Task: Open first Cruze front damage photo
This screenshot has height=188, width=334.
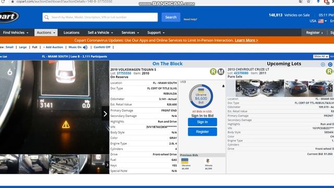Action: click(248, 88)
